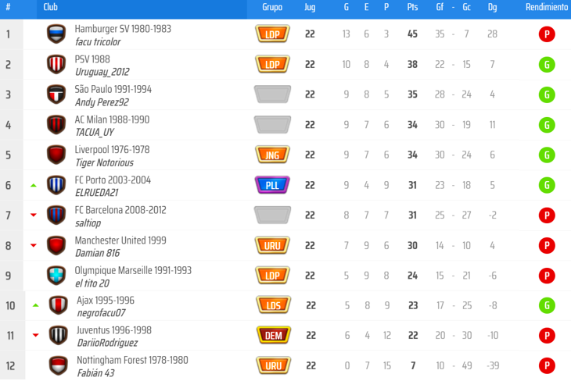Click the Hamburger SV club crest

tap(56, 34)
